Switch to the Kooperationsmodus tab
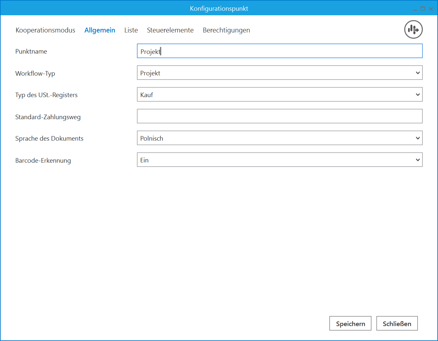 [45, 30]
